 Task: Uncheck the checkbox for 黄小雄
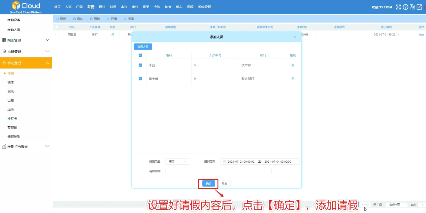(140, 79)
